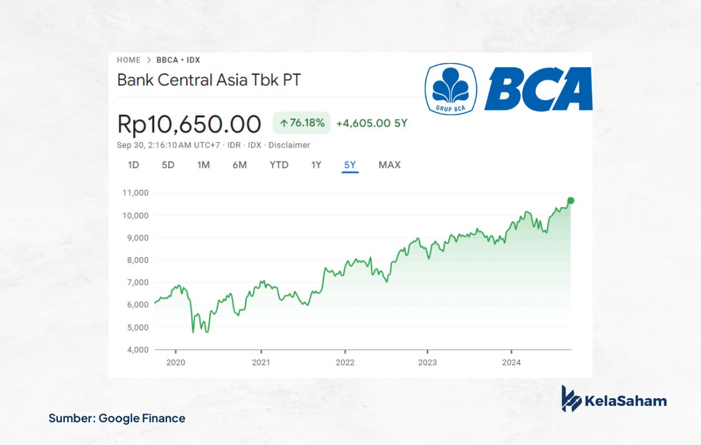Click the breadcrumb chevron after HOME

point(149,60)
